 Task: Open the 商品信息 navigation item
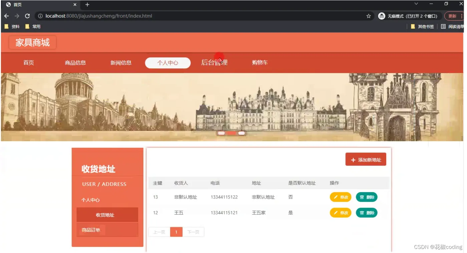(75, 63)
